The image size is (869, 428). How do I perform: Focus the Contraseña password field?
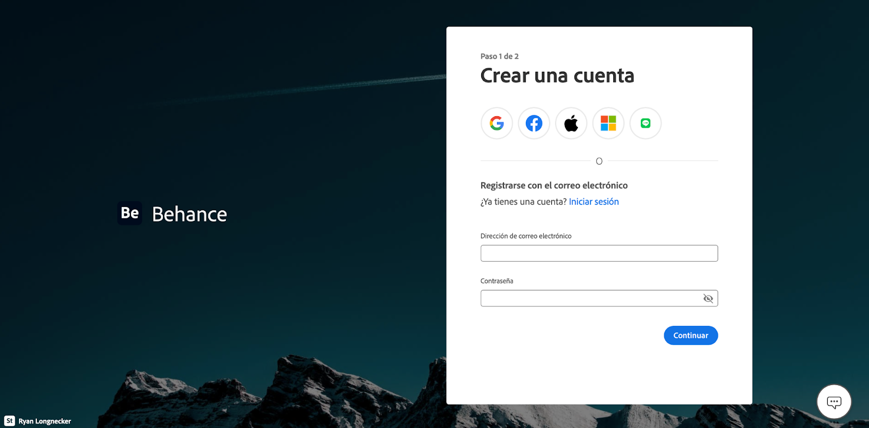(x=599, y=298)
